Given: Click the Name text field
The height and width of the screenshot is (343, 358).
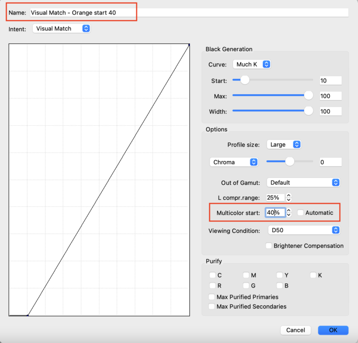Looking at the screenshot, I should (189, 13).
